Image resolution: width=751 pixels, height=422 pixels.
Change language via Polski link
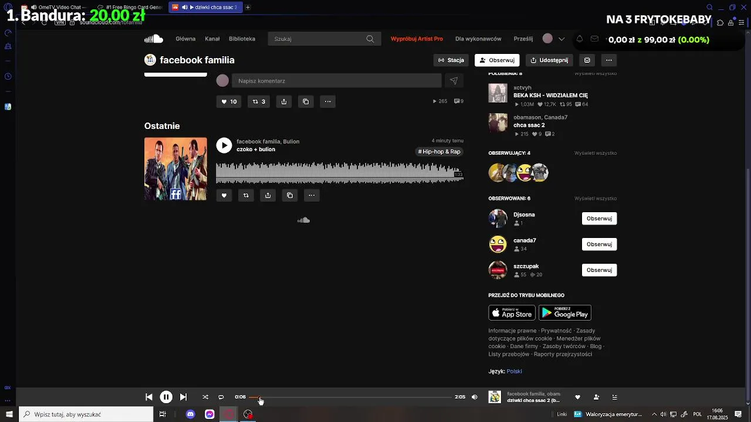click(514, 372)
